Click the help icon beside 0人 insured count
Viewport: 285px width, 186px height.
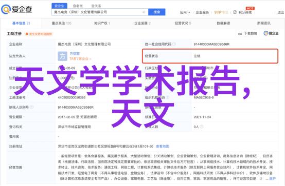[x=201, y=127]
